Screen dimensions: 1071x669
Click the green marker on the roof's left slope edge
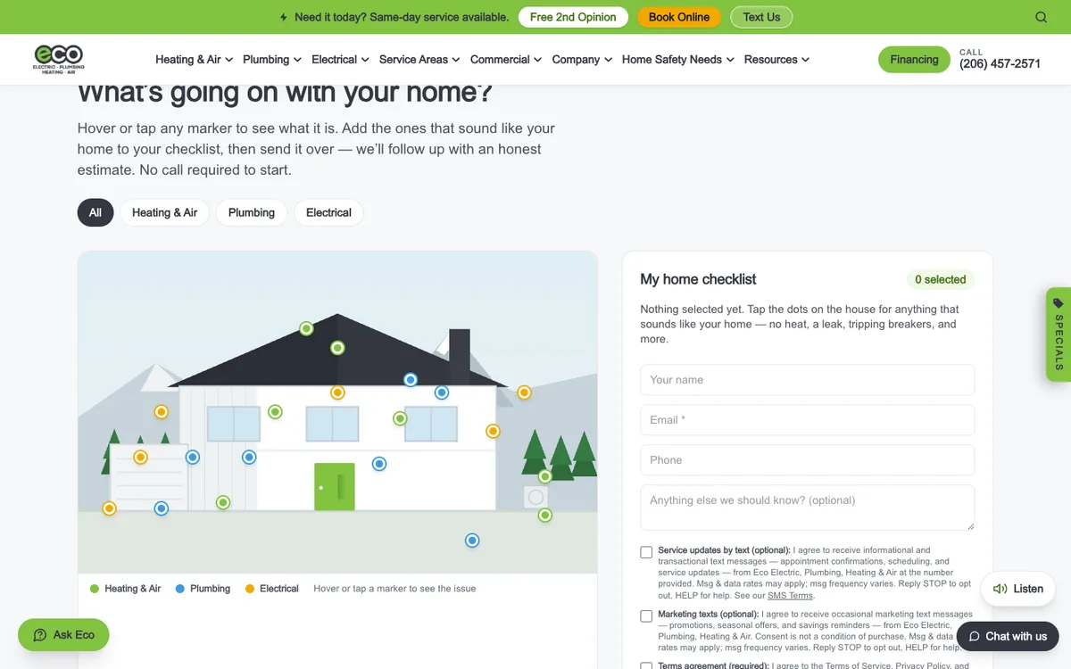click(x=306, y=328)
